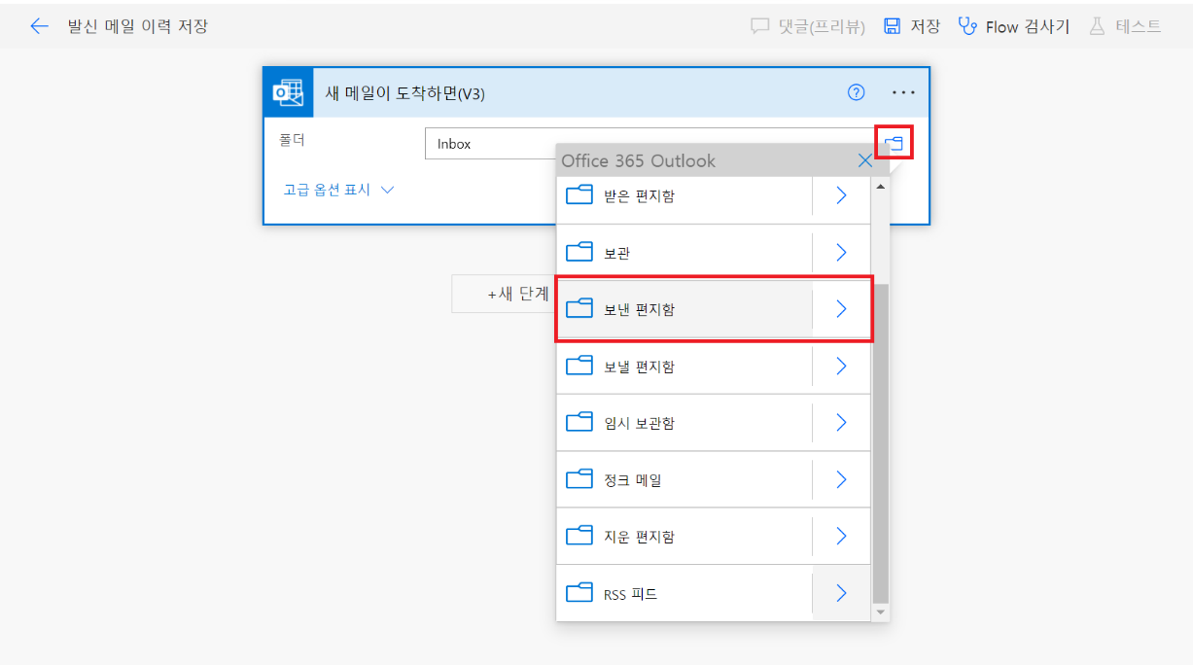The image size is (1193, 665).
Task: Click the folder list scrollbar thumb
Action: click(x=881, y=442)
